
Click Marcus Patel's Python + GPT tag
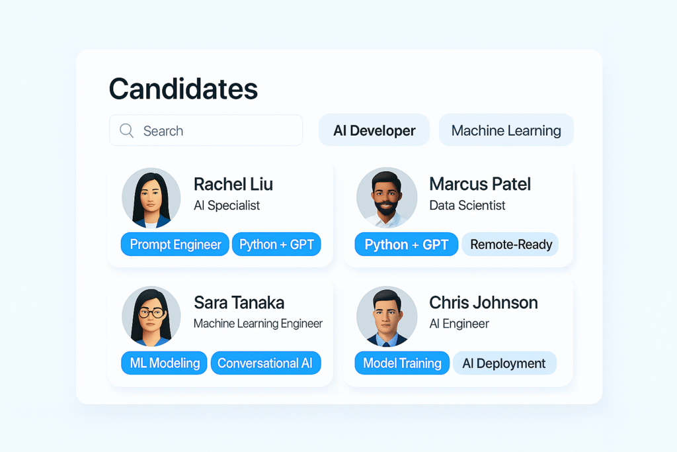407,245
